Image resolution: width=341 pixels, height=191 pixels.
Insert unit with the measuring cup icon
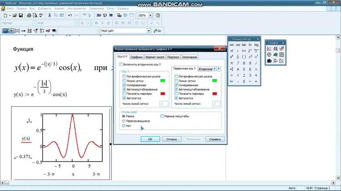point(105,15)
